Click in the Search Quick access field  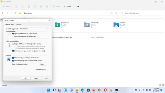coord(142,13)
